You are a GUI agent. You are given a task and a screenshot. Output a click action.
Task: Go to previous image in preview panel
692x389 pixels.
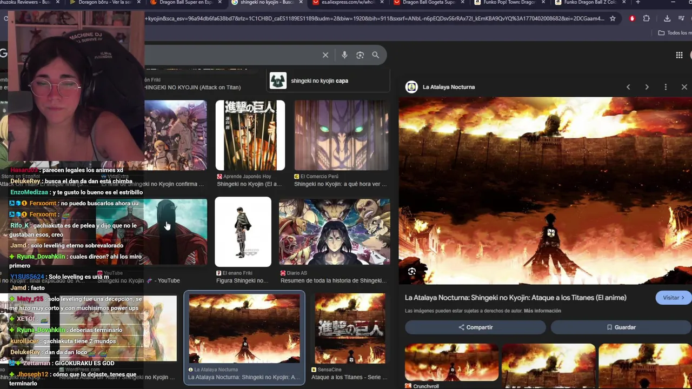click(x=628, y=87)
